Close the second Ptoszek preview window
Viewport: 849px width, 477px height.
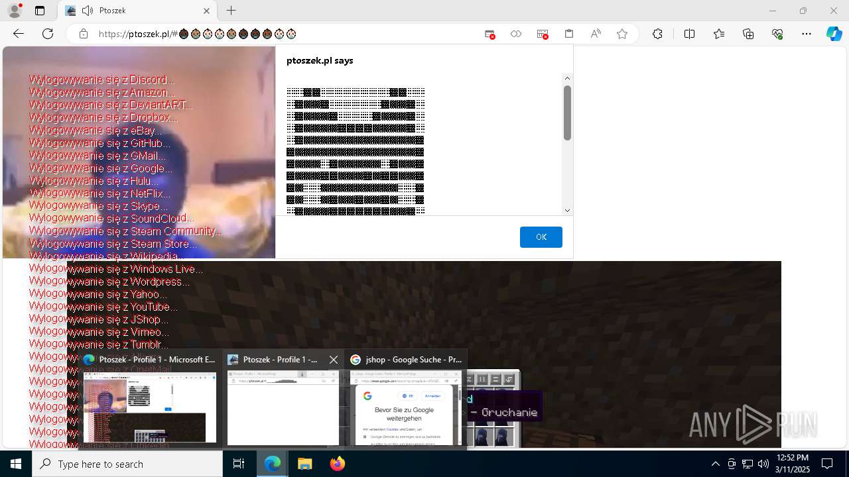[334, 360]
